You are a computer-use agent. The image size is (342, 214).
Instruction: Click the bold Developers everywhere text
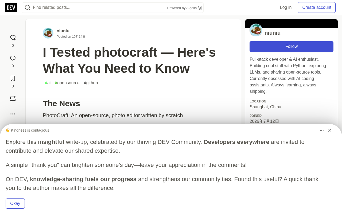click(x=236, y=142)
